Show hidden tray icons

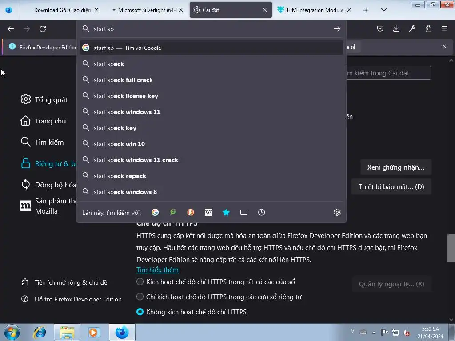coord(374,333)
